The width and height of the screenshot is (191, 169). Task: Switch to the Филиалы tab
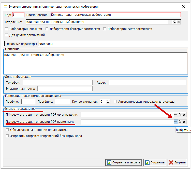(46, 44)
